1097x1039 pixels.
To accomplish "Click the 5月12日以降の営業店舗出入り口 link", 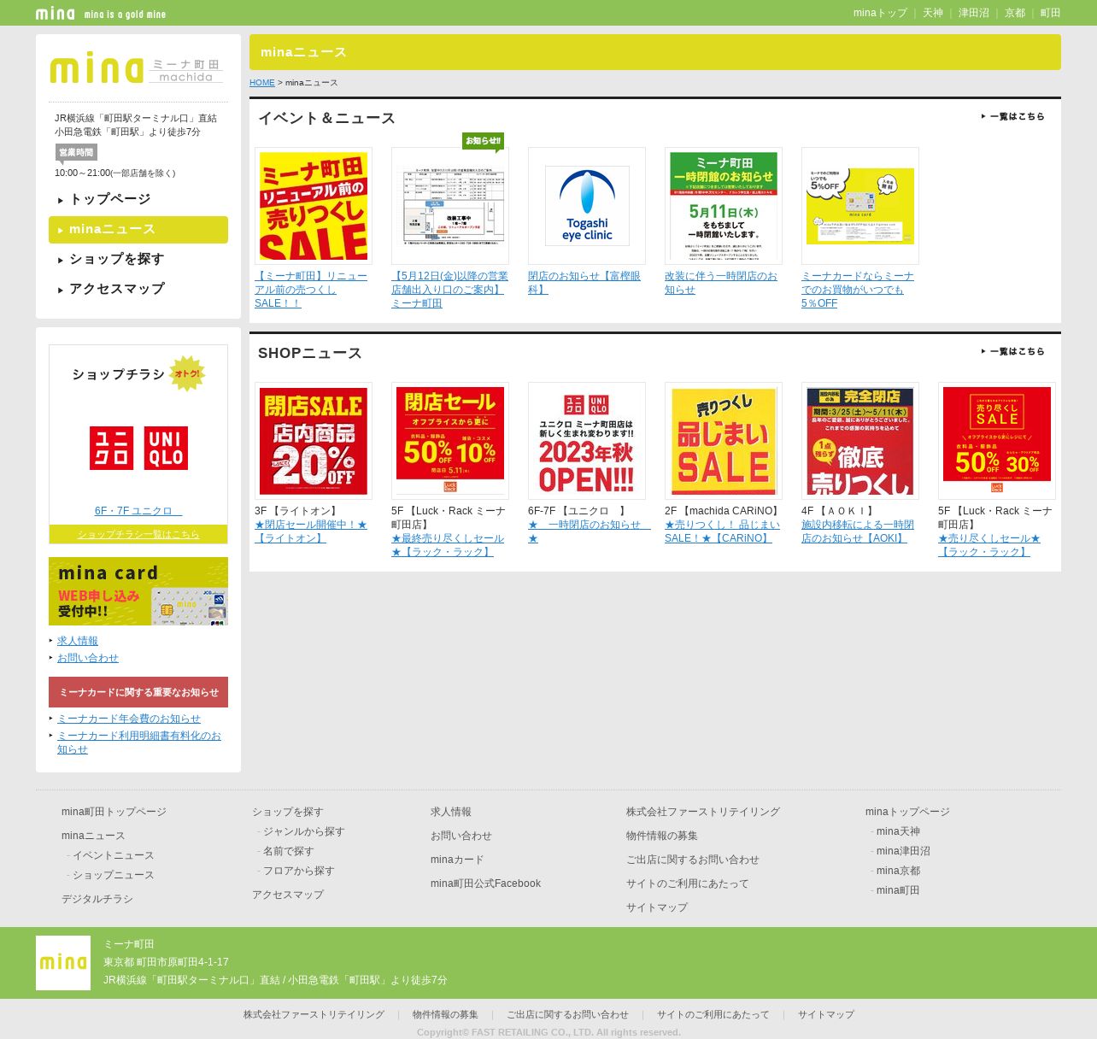I will coord(449,290).
